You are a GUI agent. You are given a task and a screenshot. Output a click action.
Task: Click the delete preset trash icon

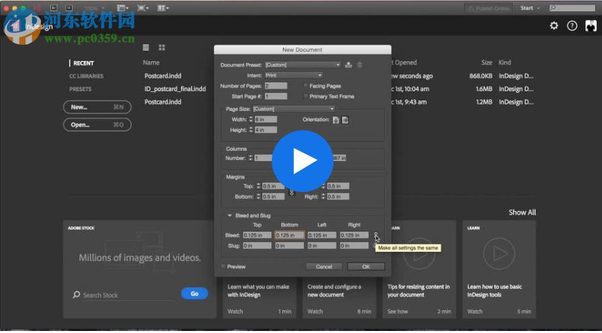[360, 64]
